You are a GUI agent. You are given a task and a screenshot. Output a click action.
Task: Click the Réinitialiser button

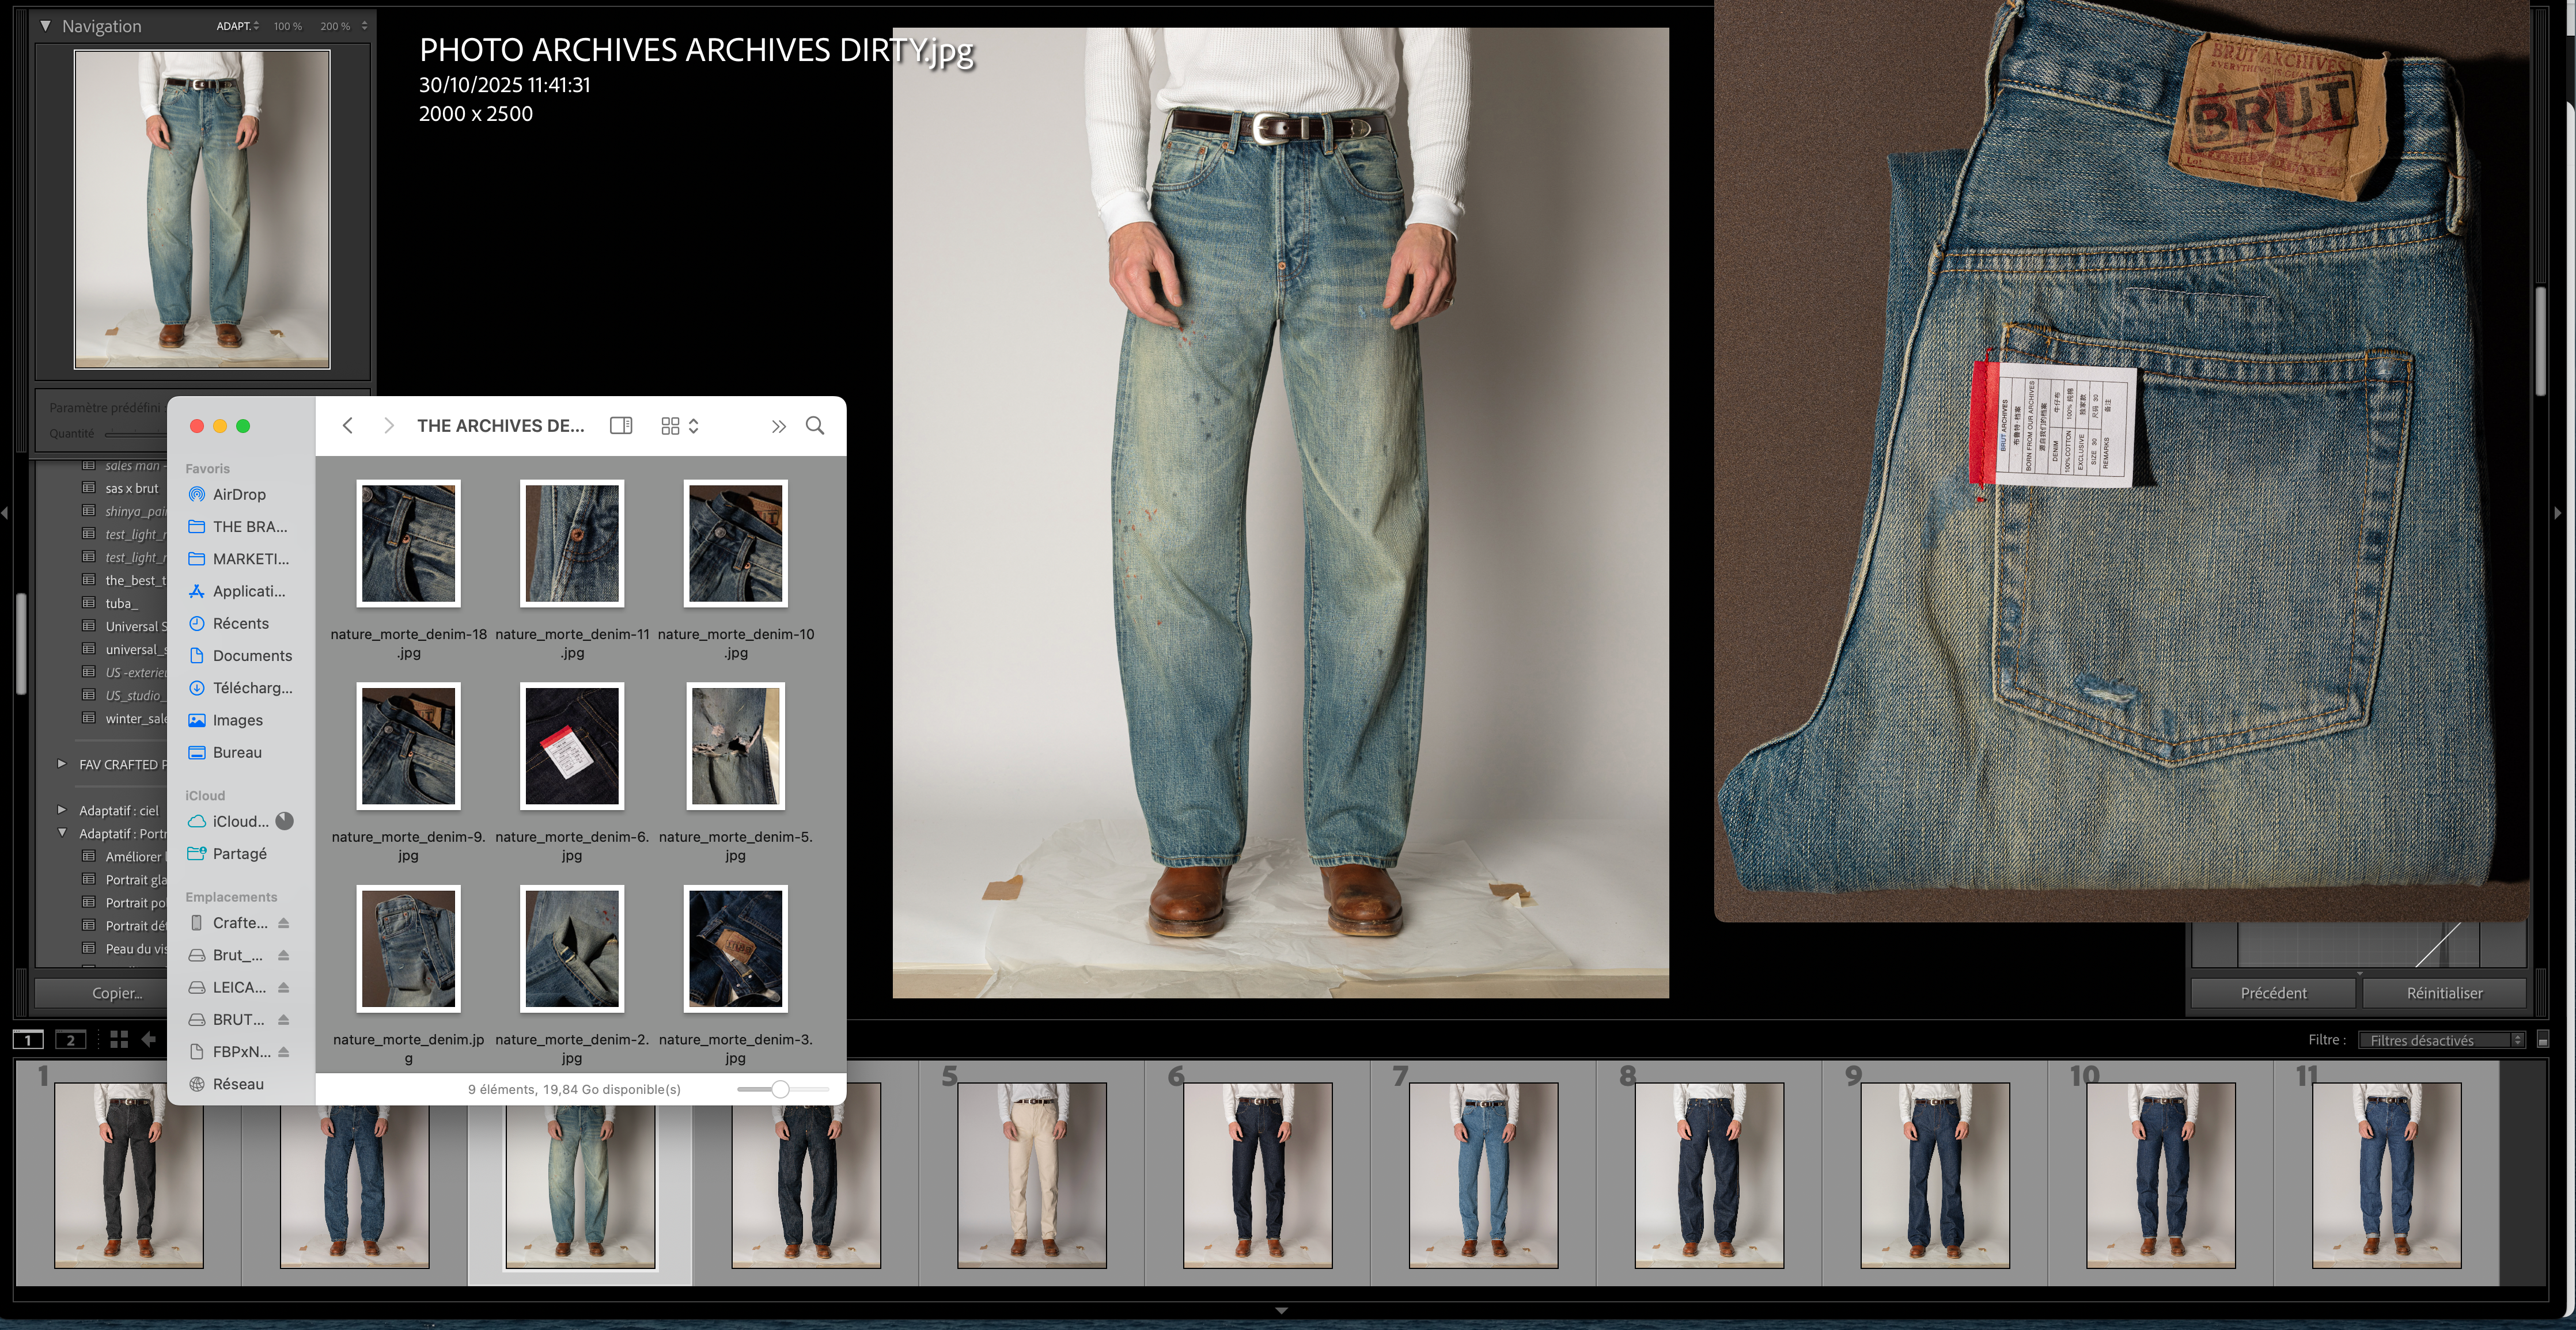coord(2443,993)
